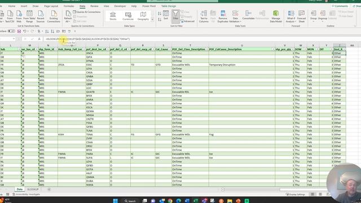Open the Table Design tab
This screenshot has height=203, width=361.
pyautogui.click(x=169, y=6)
